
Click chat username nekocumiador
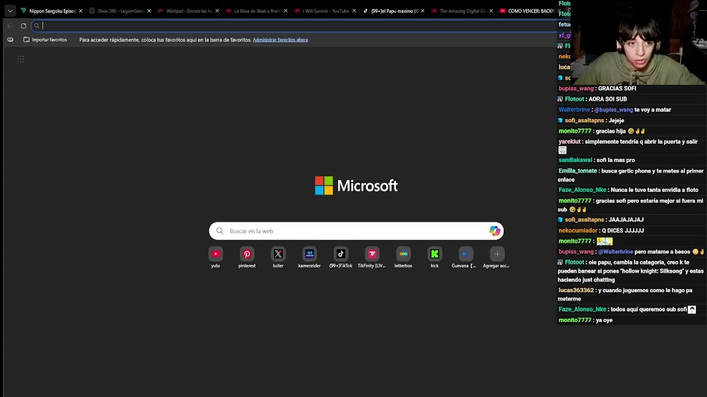click(x=578, y=230)
